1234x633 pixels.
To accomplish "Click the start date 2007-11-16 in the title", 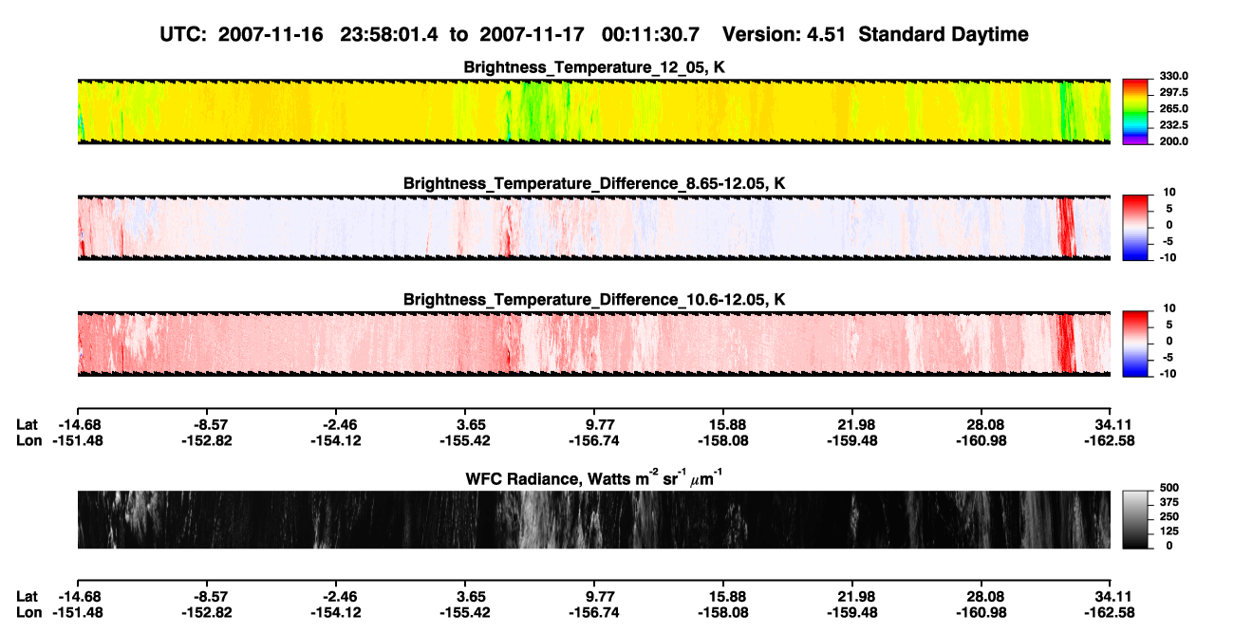I will click(x=272, y=35).
